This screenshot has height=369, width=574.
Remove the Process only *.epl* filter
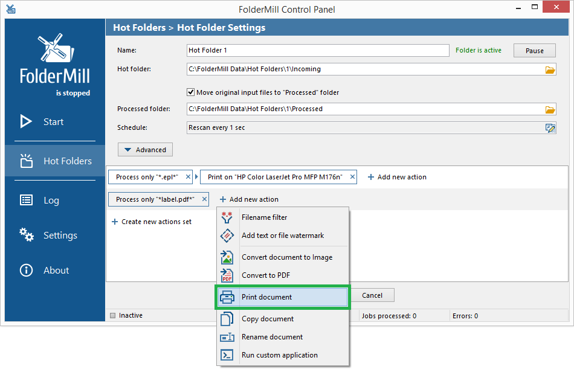[188, 177]
